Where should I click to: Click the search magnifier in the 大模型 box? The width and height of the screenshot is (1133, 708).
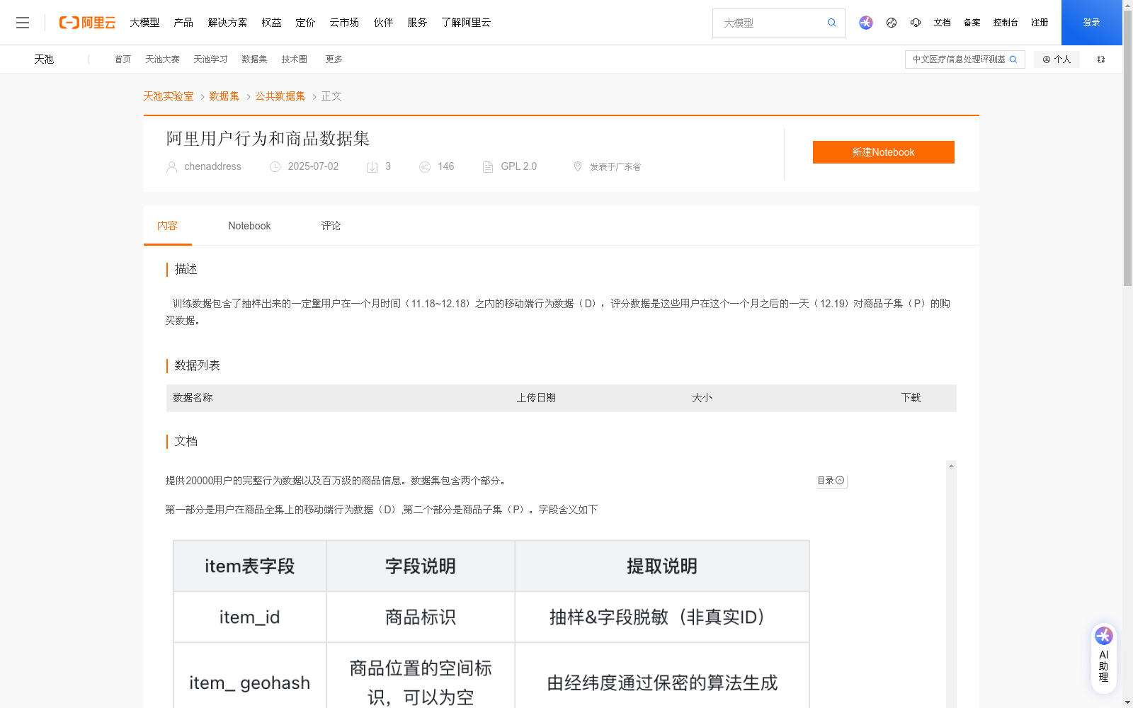[831, 23]
